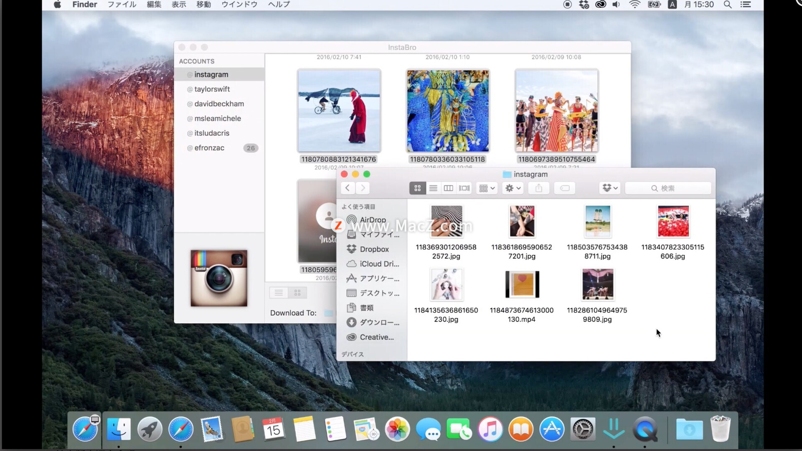Switch InstaBro to list view
802x451 pixels.
pyautogui.click(x=279, y=293)
